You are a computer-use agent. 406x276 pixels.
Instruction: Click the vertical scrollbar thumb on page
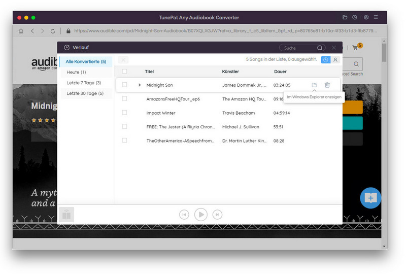[x=384, y=53]
